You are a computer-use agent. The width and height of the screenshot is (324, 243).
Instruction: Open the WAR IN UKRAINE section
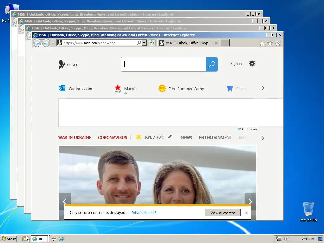75,137
